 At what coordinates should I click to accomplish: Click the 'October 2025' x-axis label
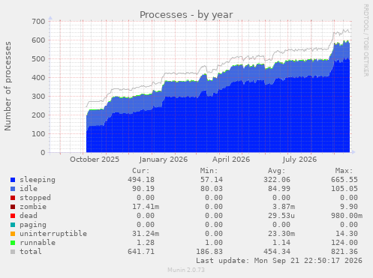tap(95, 160)
